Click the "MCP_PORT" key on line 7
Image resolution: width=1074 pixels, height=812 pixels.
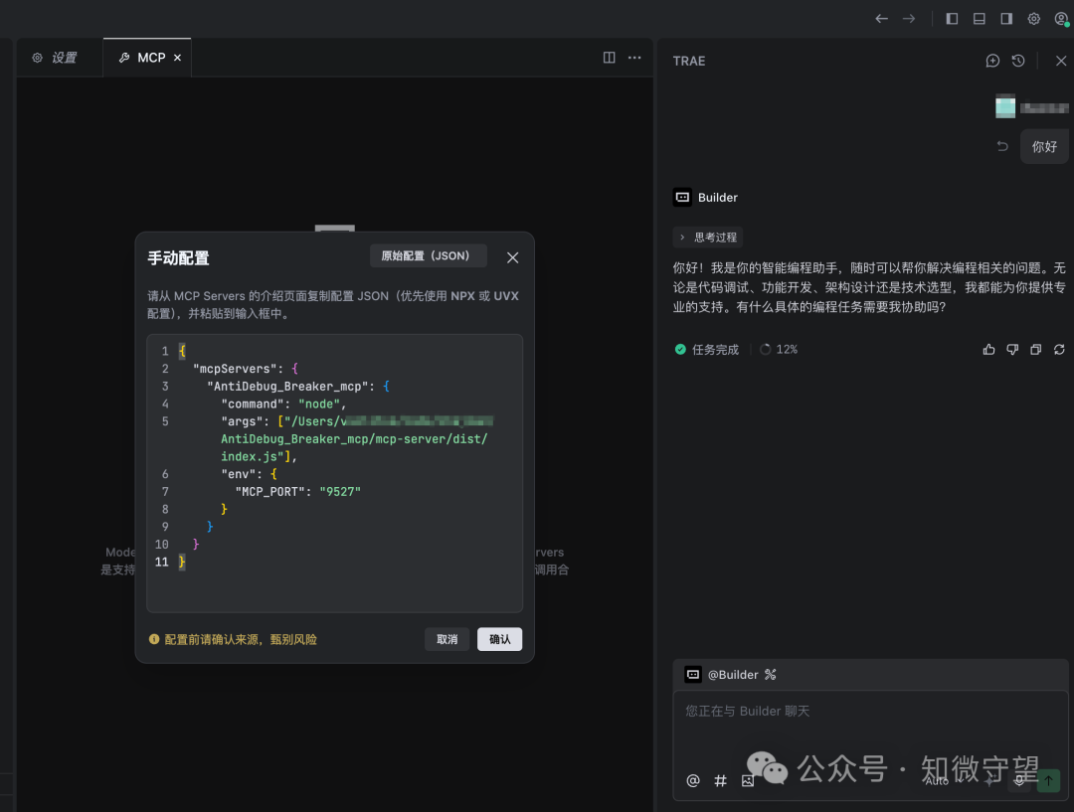tap(269, 492)
